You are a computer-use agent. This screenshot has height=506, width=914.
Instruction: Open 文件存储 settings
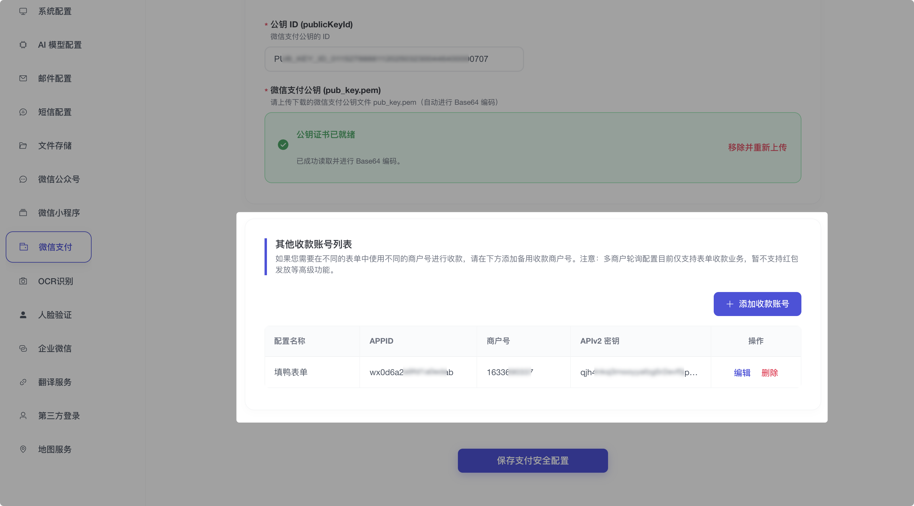tap(48, 146)
